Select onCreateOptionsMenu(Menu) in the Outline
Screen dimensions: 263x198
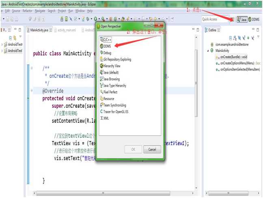pyautogui.click(x=237, y=63)
